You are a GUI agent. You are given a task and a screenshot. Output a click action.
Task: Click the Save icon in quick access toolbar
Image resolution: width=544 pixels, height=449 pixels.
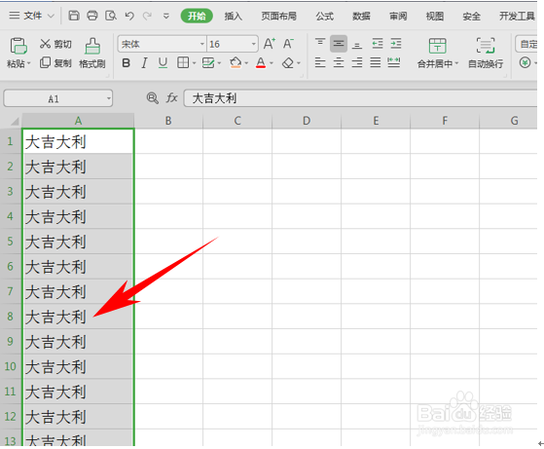(74, 16)
